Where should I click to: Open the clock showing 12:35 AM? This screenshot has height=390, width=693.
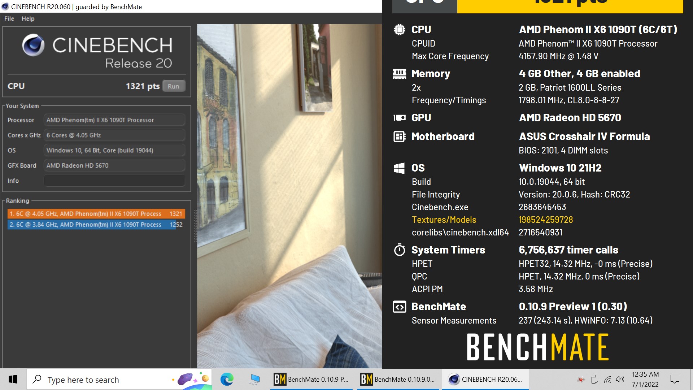coord(645,379)
